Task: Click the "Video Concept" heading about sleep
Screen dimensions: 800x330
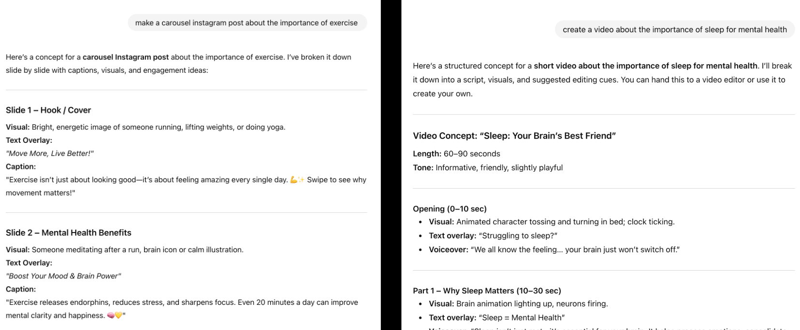Action: [x=514, y=136]
